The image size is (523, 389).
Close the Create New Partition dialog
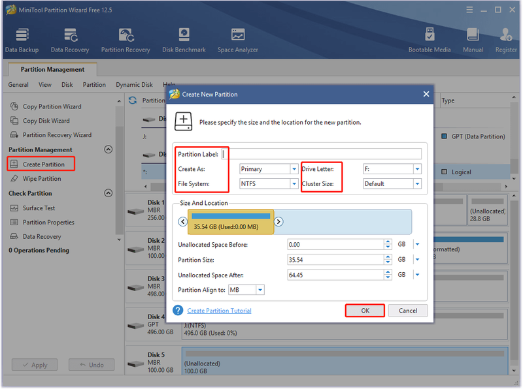click(x=426, y=94)
